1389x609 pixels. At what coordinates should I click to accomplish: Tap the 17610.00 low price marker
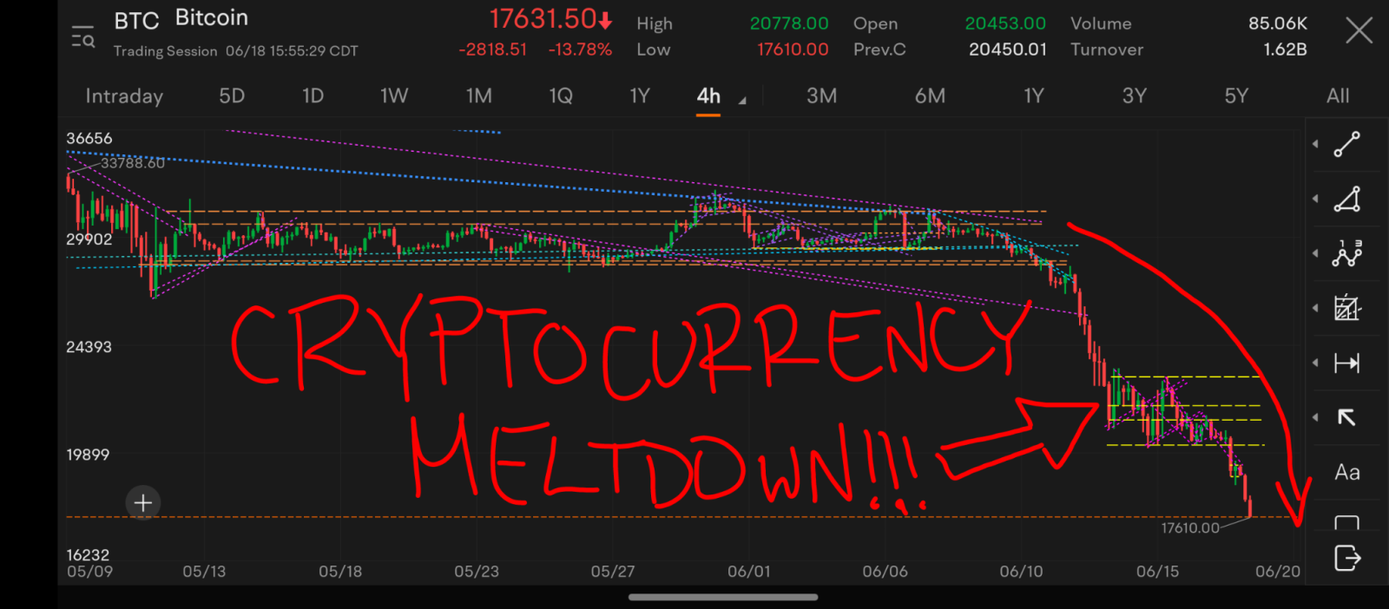click(x=1190, y=527)
